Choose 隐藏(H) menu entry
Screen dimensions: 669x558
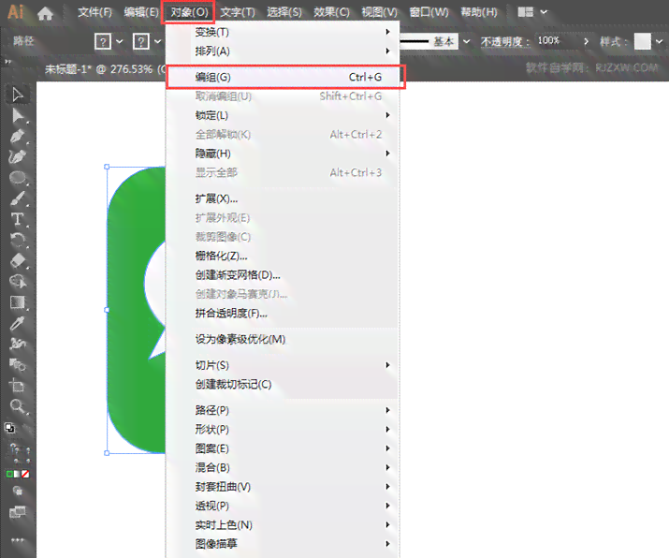coord(283,154)
